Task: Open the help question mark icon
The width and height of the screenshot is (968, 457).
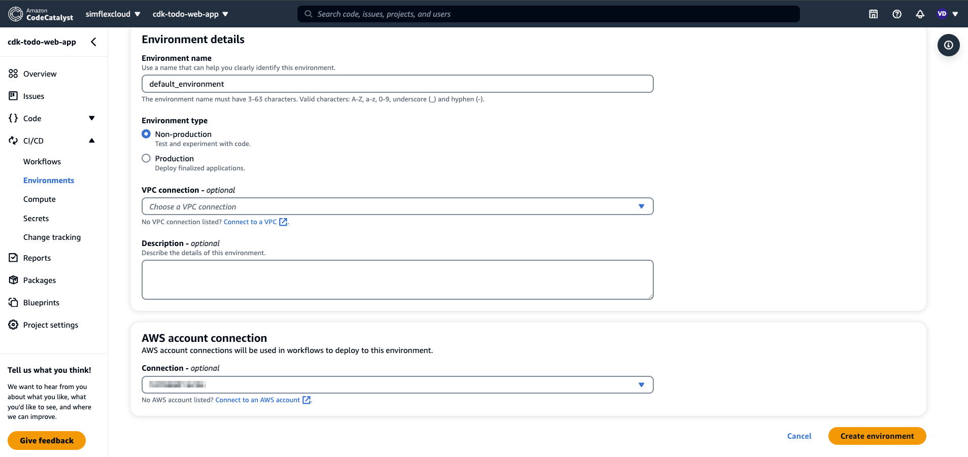Action: (x=897, y=14)
